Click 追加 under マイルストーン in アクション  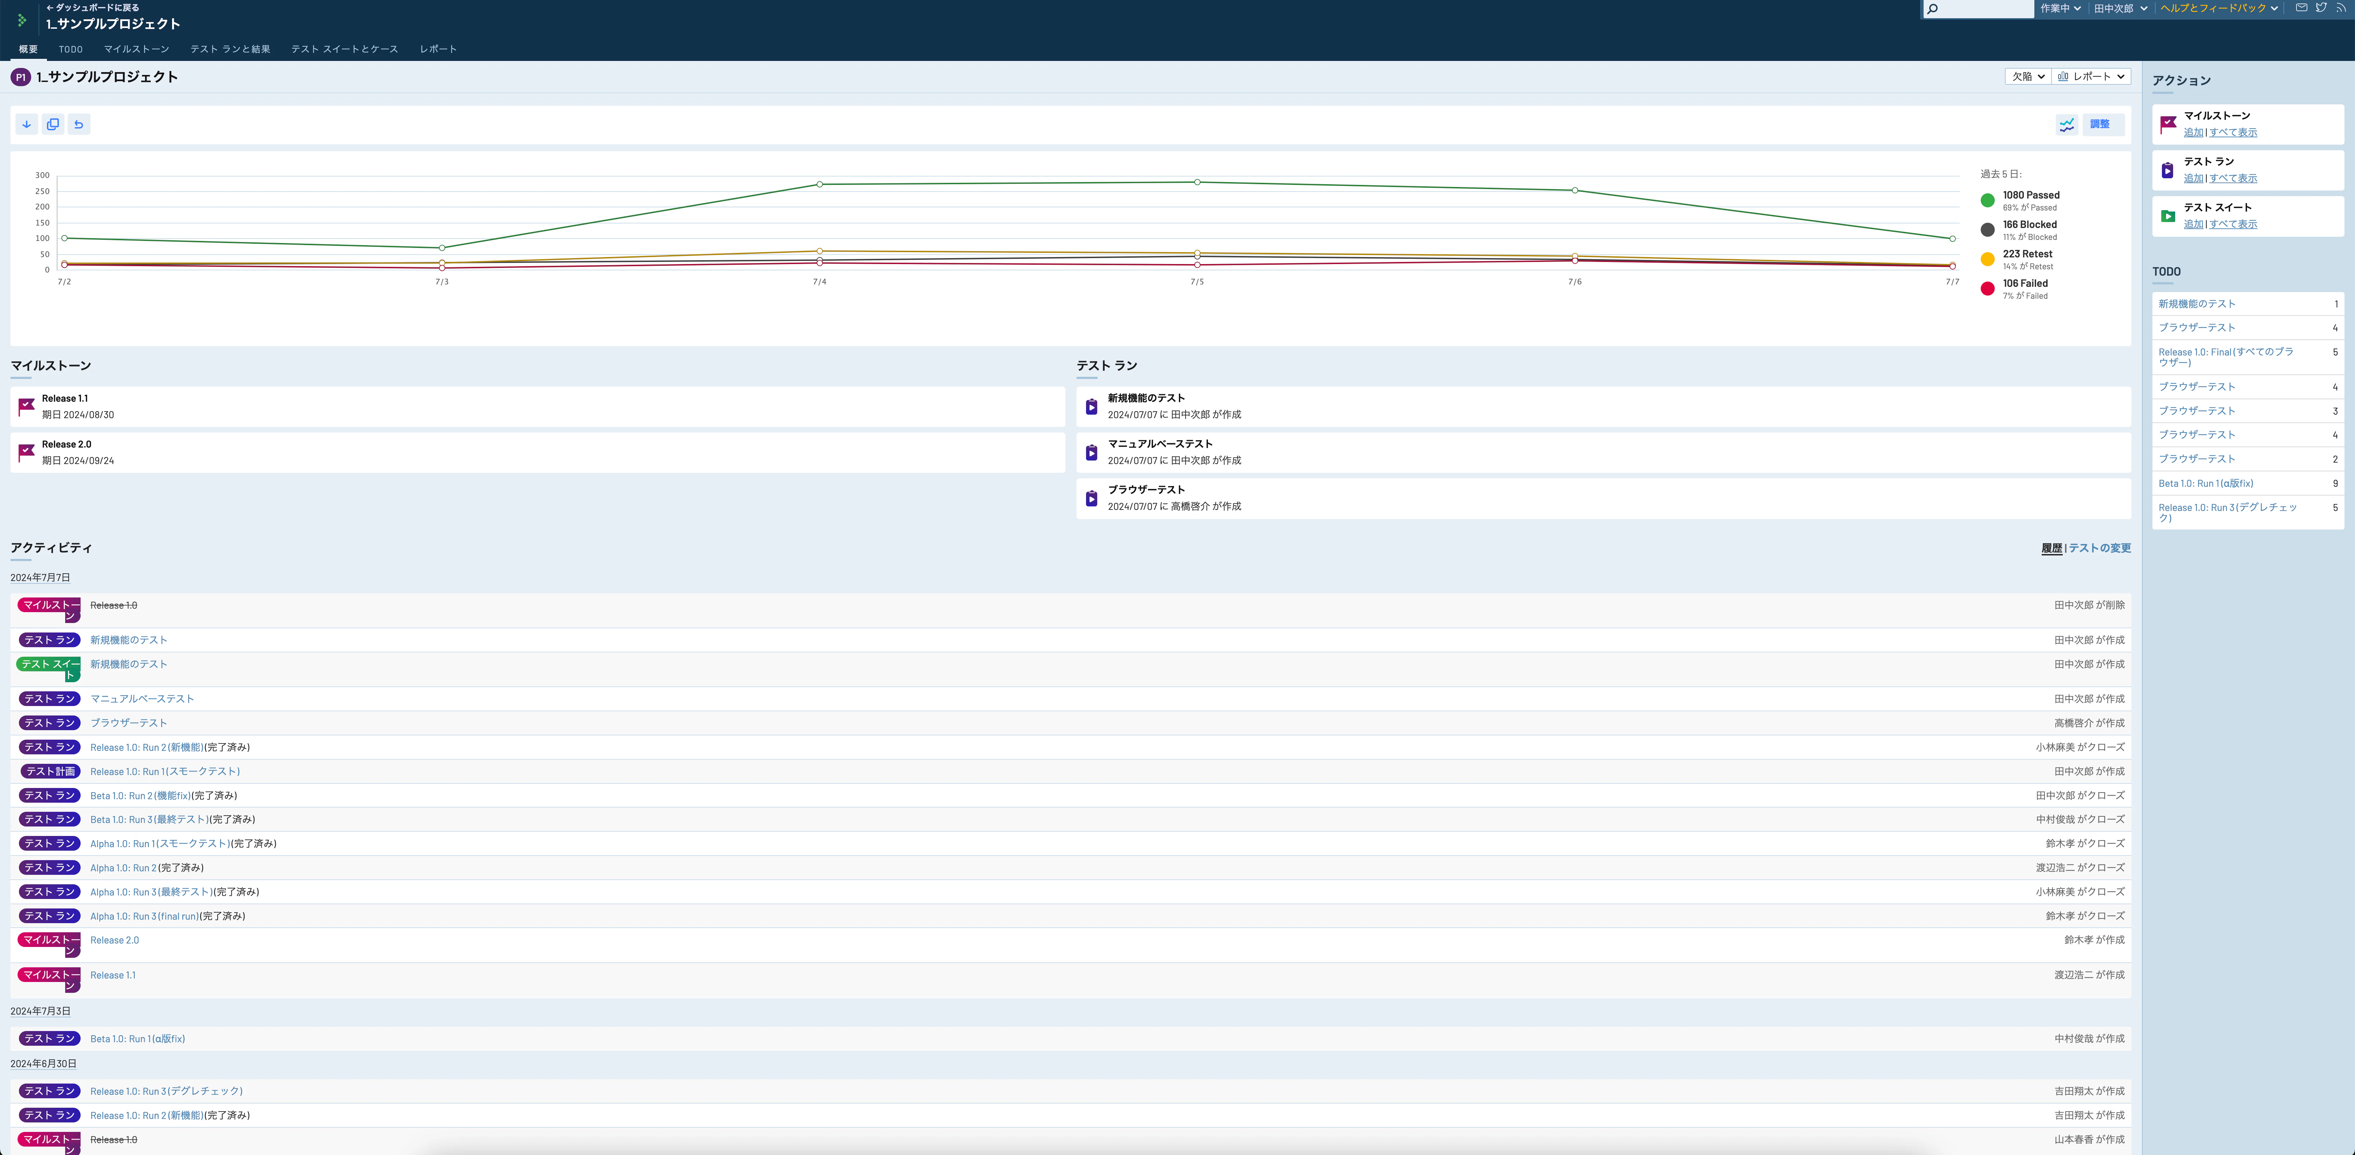(2193, 132)
